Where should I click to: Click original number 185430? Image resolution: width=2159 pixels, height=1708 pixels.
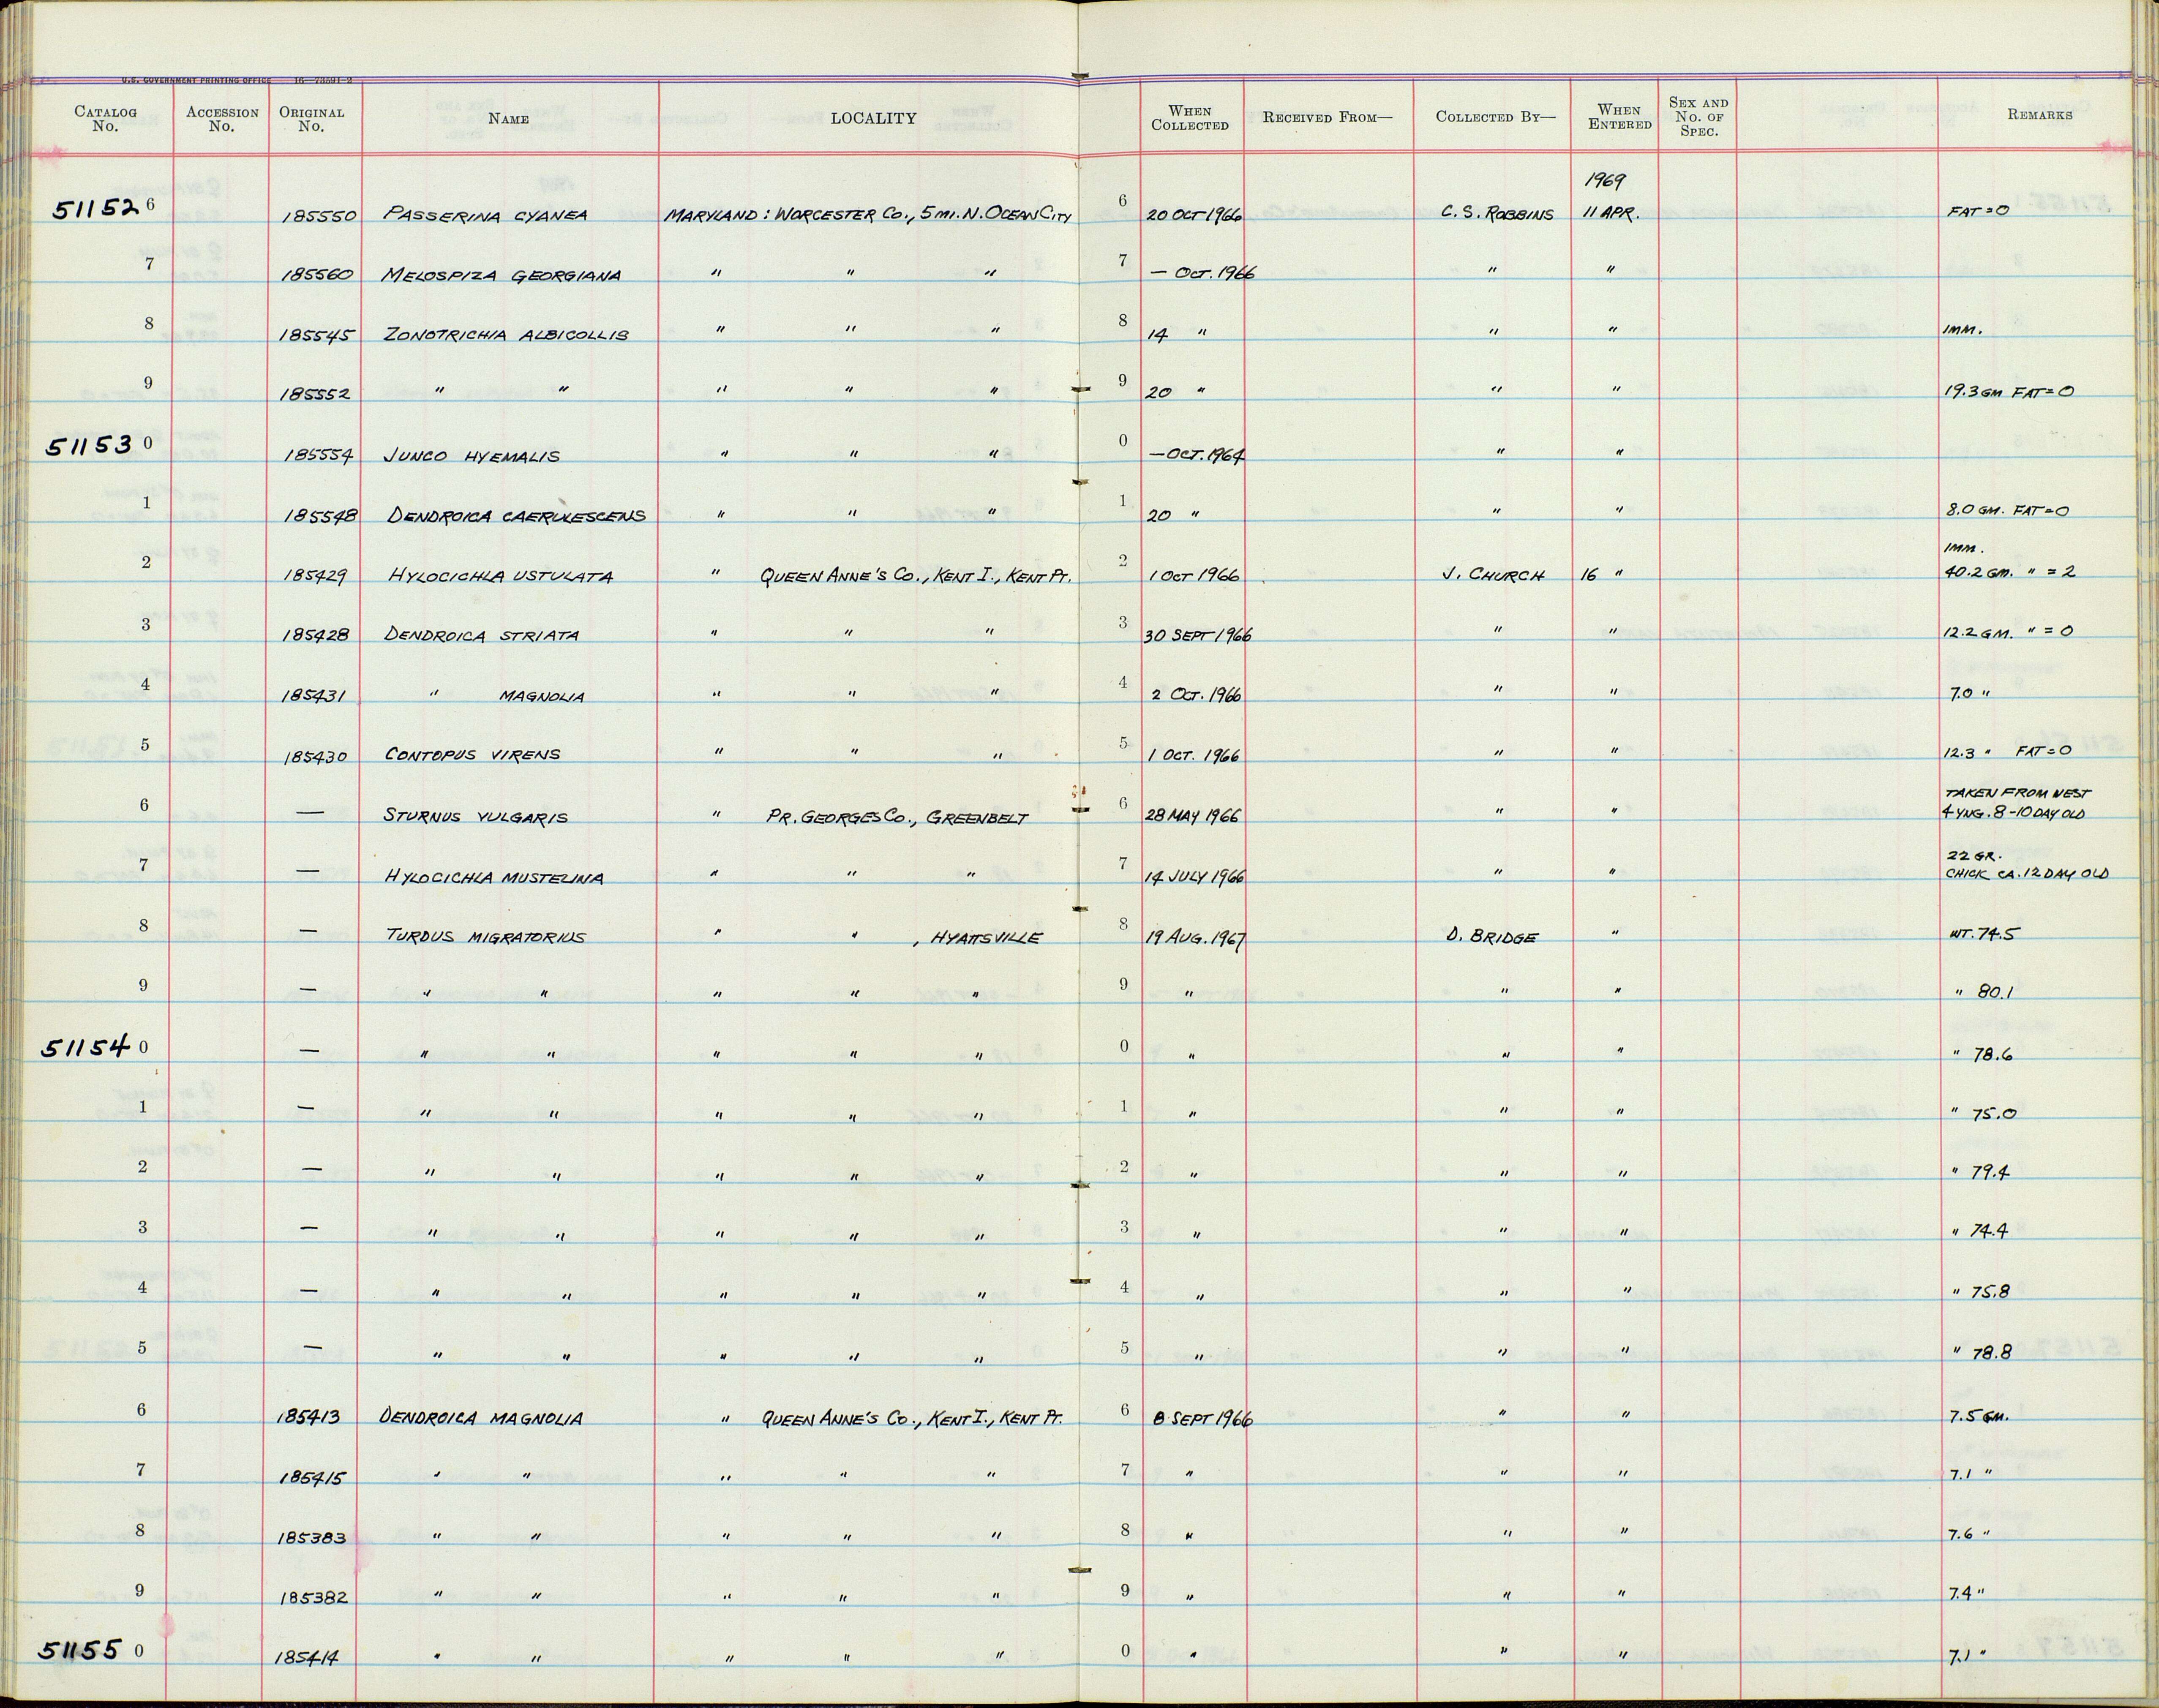point(315,757)
